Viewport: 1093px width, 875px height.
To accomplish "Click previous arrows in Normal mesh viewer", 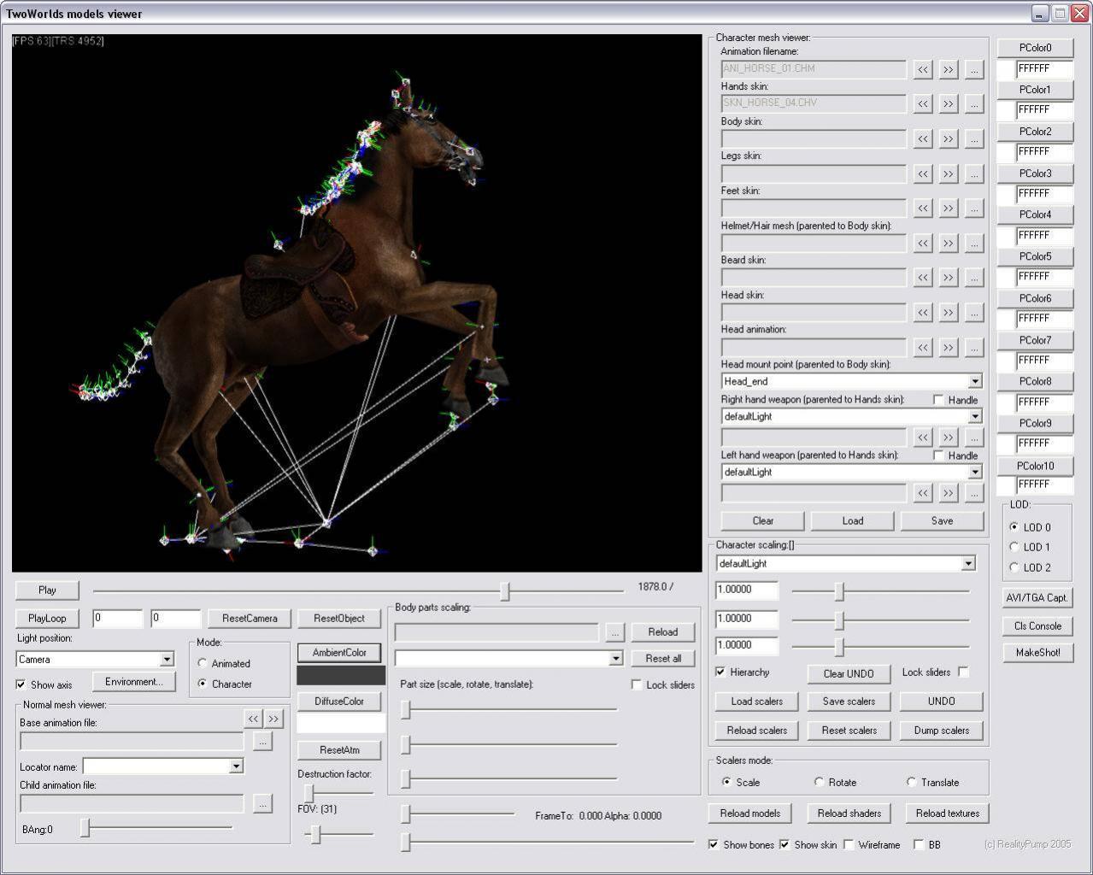I will 253,719.
